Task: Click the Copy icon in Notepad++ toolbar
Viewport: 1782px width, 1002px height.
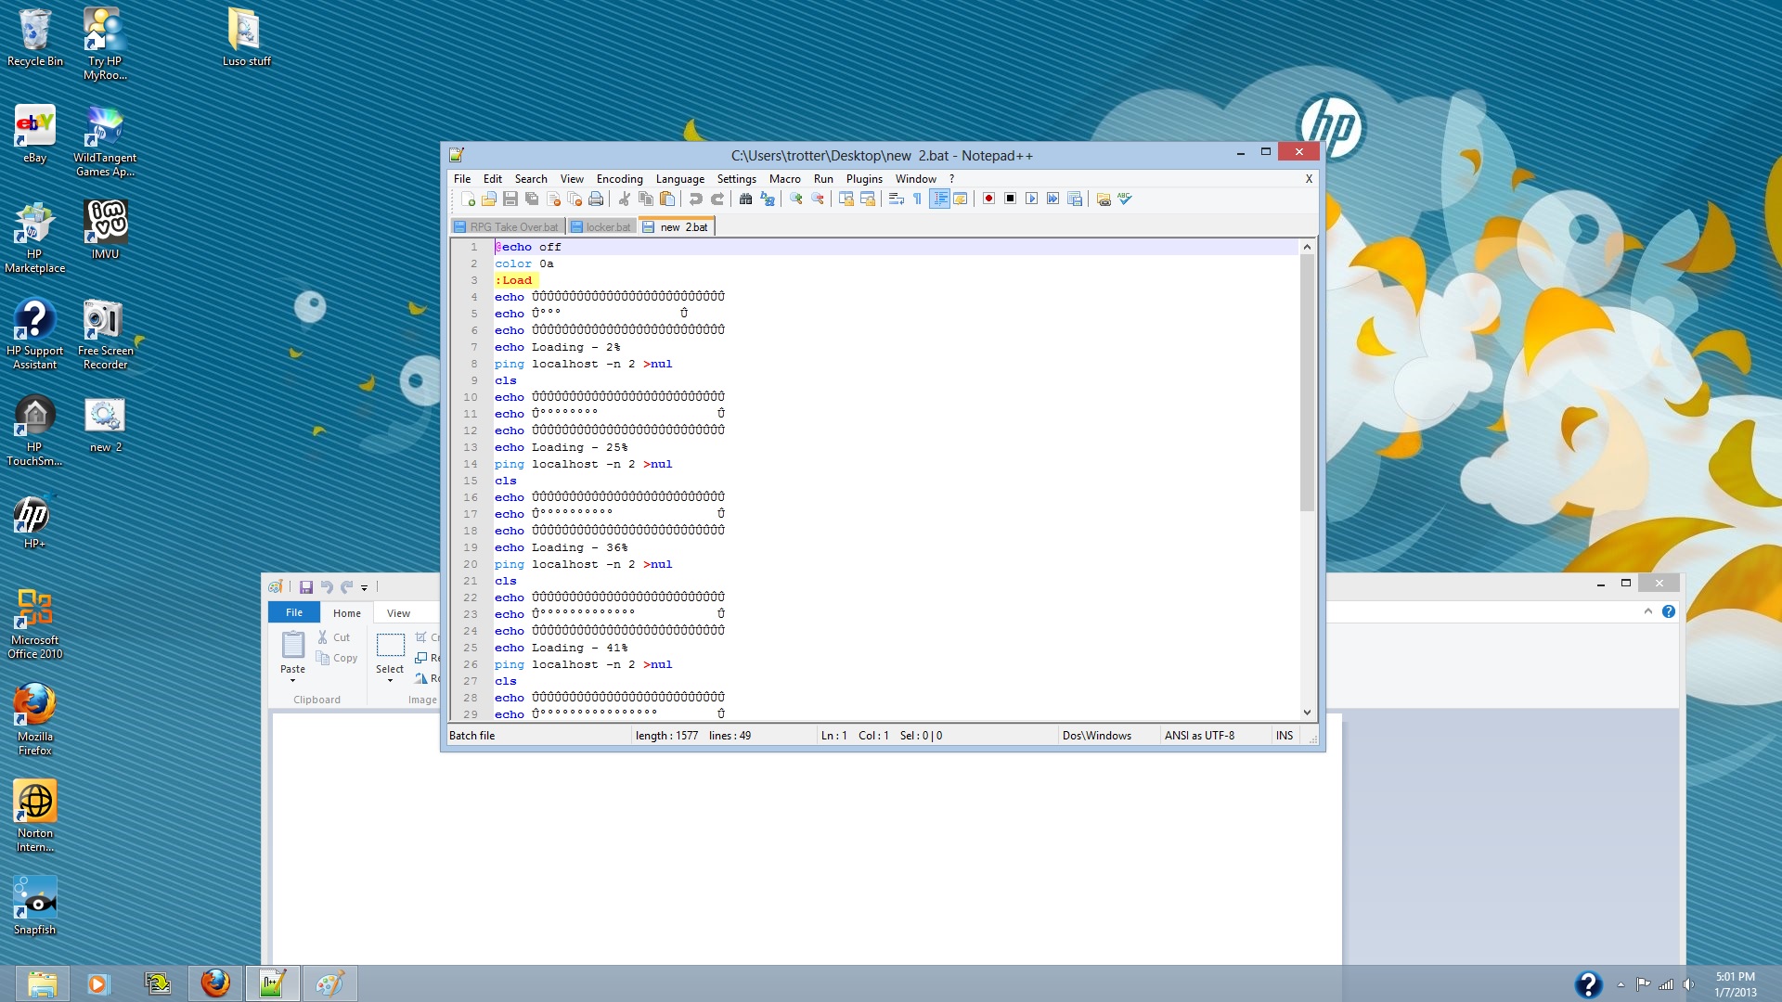Action: coord(646,199)
